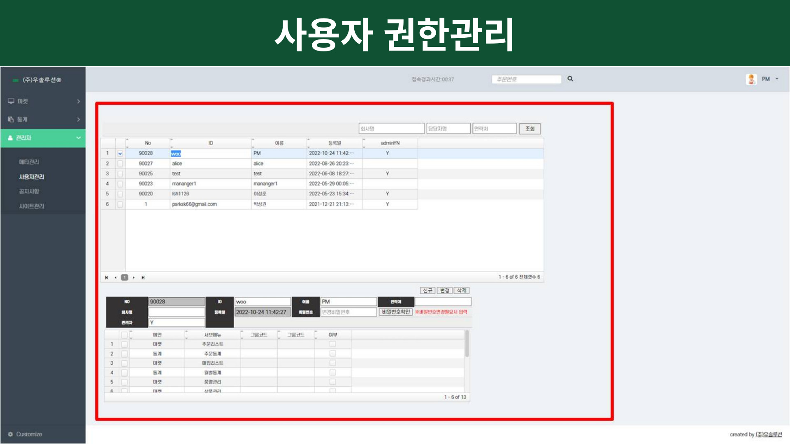The width and height of the screenshot is (790, 444).
Task: Click the 조회 search button
Action: coord(530,129)
